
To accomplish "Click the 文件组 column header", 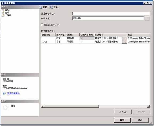I will pyautogui.click(x=73, y=35).
